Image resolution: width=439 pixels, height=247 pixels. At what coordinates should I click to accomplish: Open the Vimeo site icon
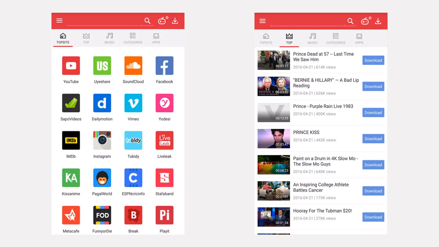(x=133, y=103)
